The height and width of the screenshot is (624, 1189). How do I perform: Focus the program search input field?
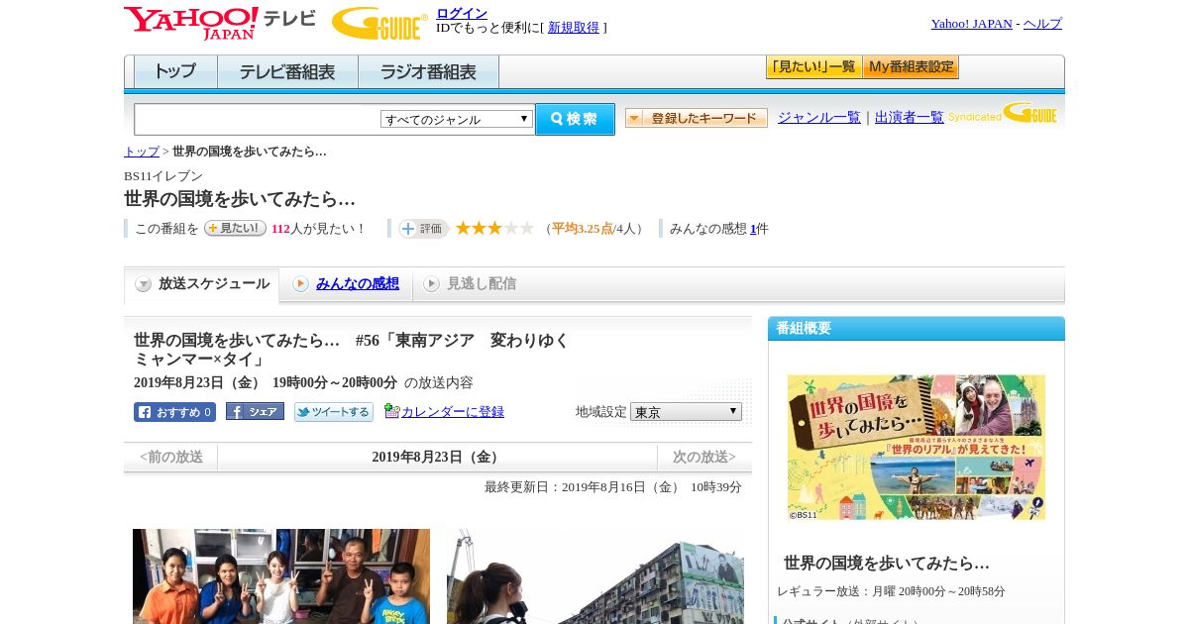tap(257, 119)
